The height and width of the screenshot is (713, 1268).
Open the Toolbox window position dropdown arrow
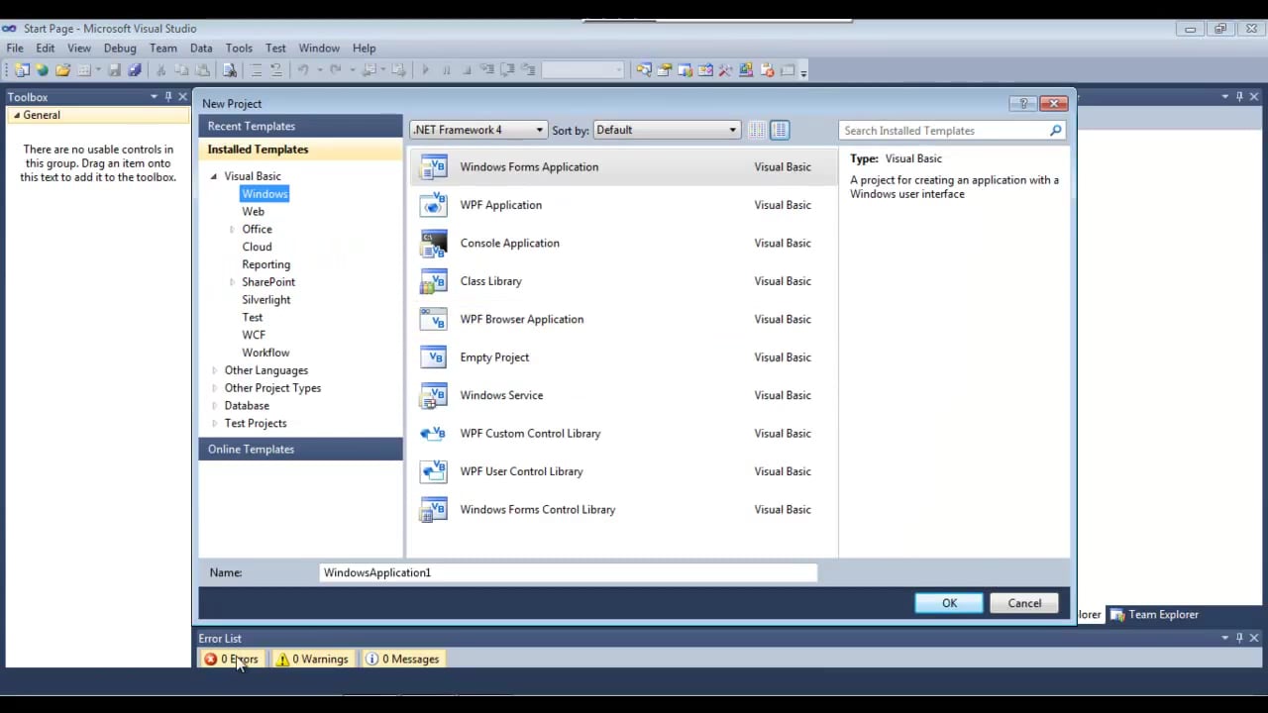click(x=154, y=97)
